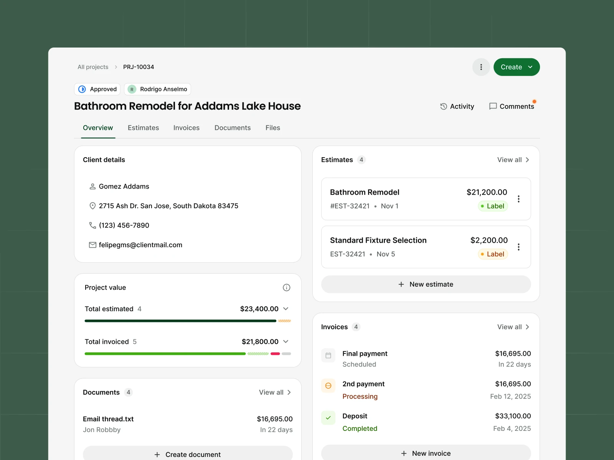Open the project Comments
The width and height of the screenshot is (614, 460).
(x=512, y=106)
